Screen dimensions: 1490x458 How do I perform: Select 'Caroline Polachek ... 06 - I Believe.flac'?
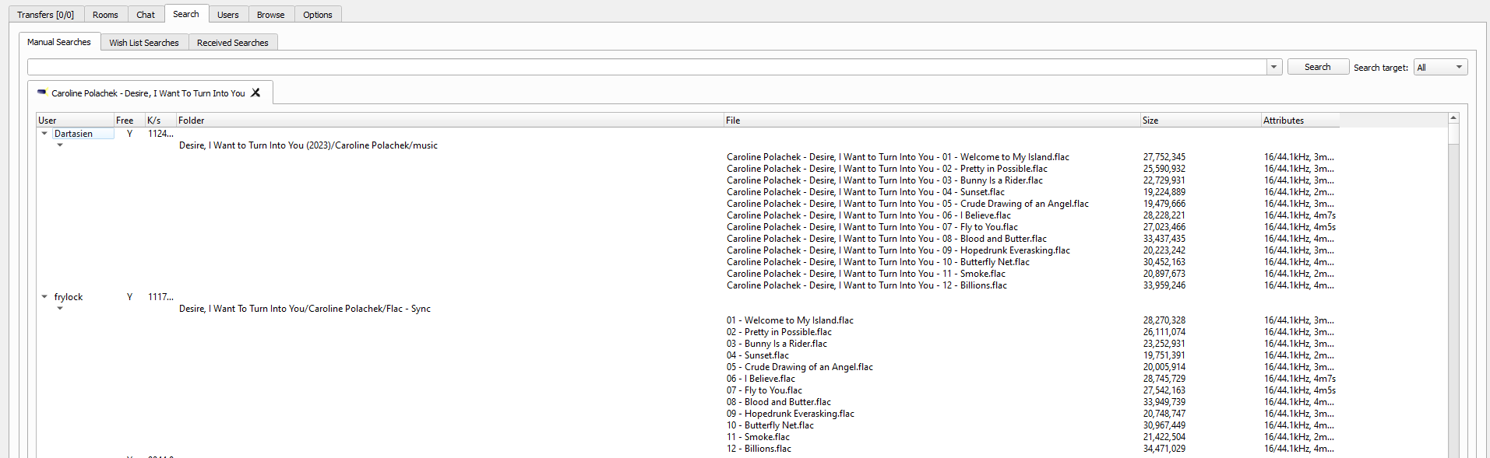pyautogui.click(x=868, y=215)
